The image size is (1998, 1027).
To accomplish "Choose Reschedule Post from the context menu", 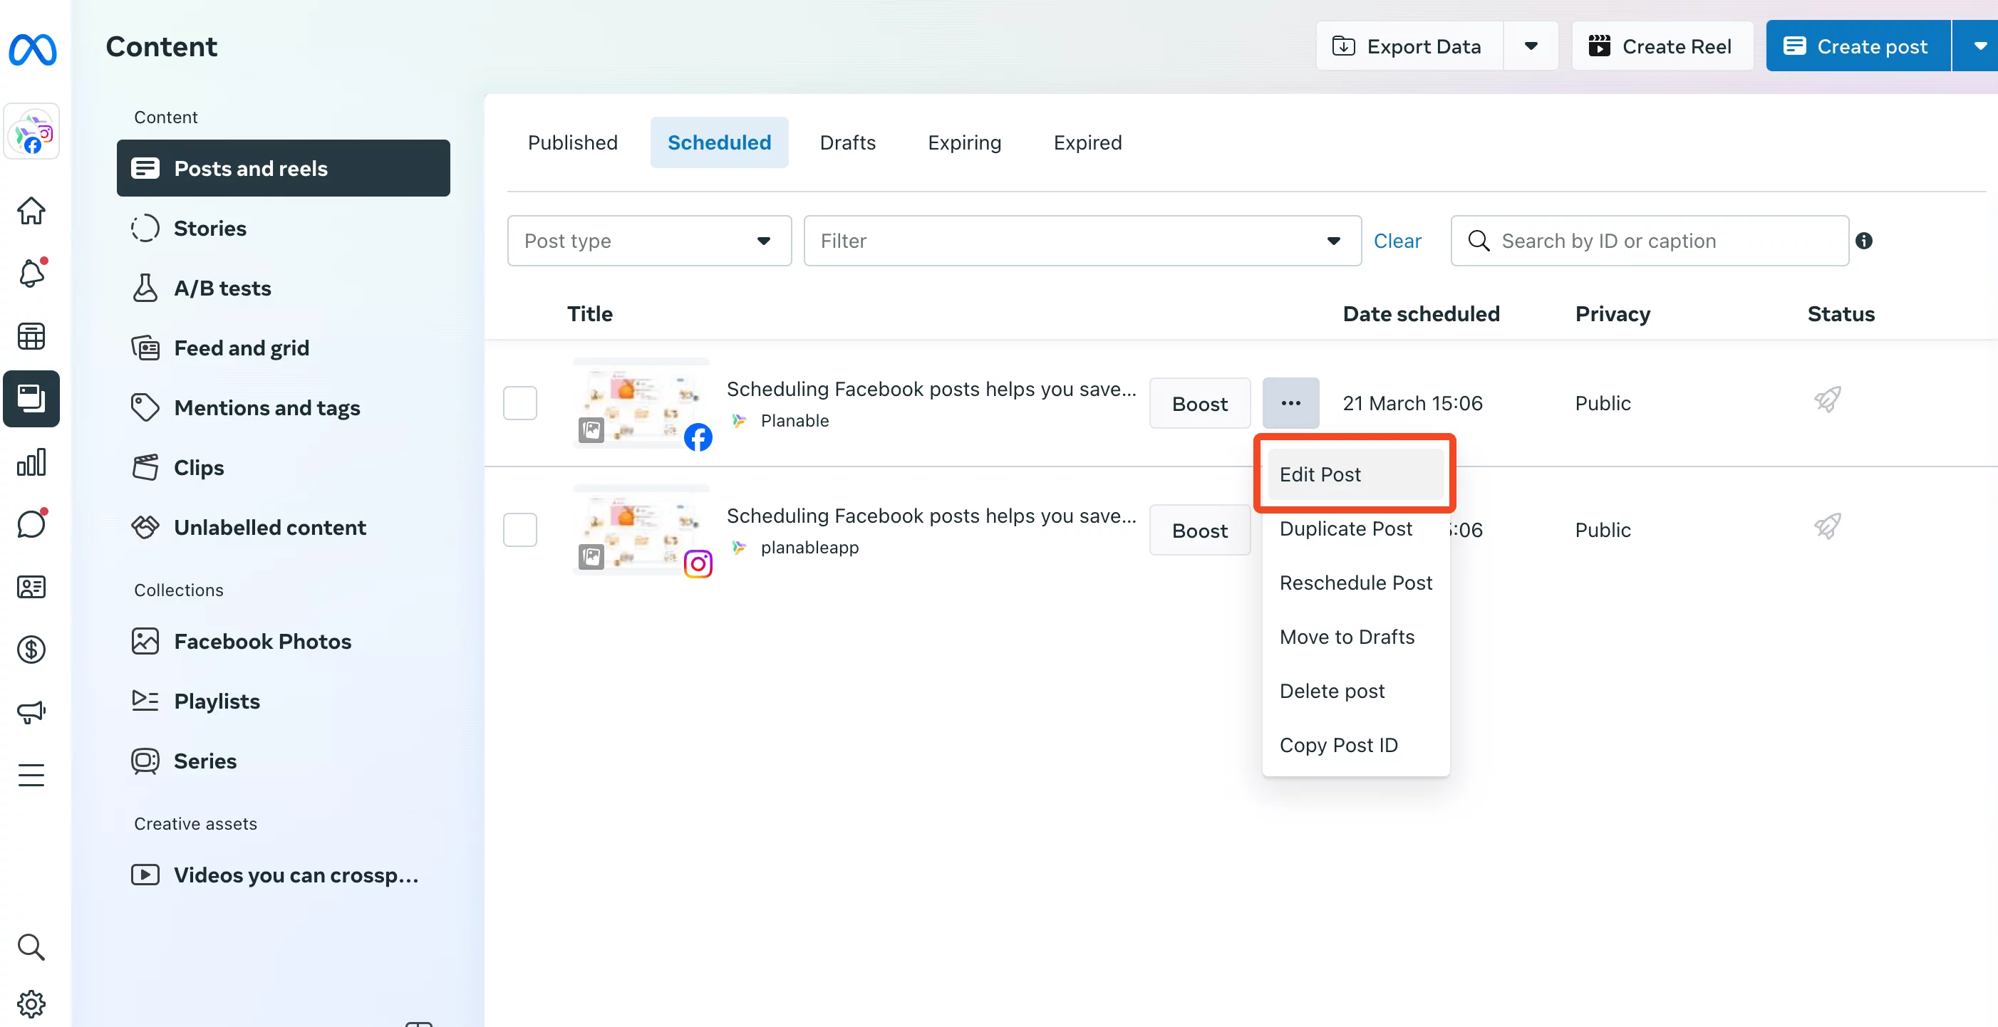I will tap(1355, 582).
